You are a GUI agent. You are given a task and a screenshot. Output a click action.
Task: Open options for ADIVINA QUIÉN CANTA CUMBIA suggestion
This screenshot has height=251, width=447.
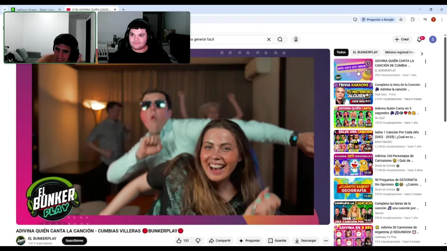(x=425, y=62)
